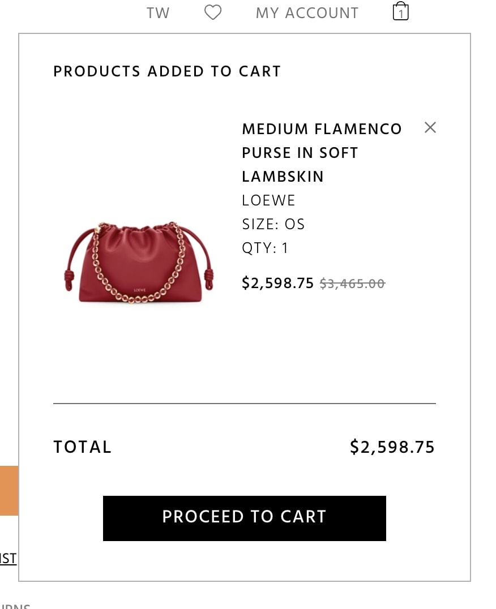The height and width of the screenshot is (609, 496).
Task: Click the QTY: 1 label
Action: (x=265, y=248)
